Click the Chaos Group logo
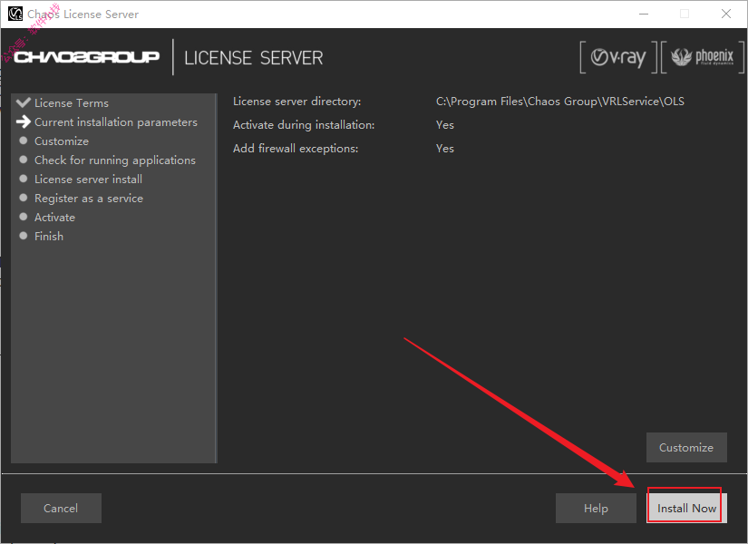 (x=87, y=57)
